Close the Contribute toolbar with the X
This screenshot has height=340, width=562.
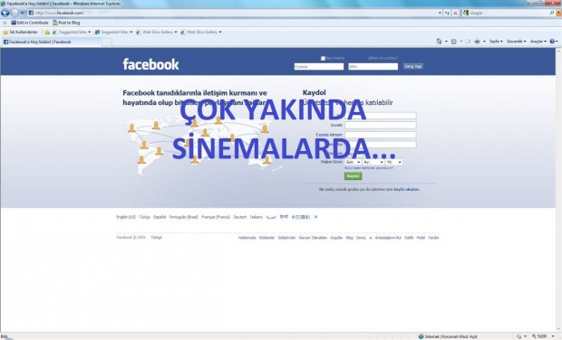(5, 23)
